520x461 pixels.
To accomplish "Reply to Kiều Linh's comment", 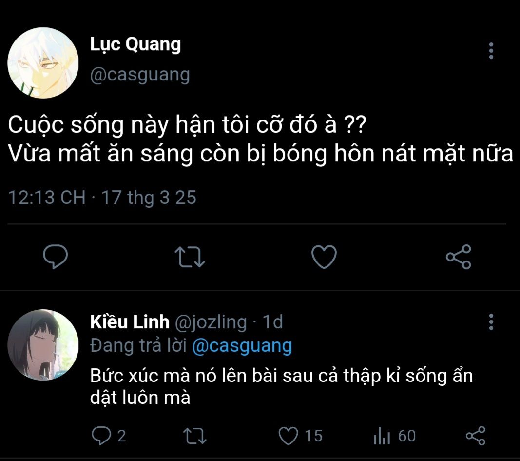I will click(101, 435).
